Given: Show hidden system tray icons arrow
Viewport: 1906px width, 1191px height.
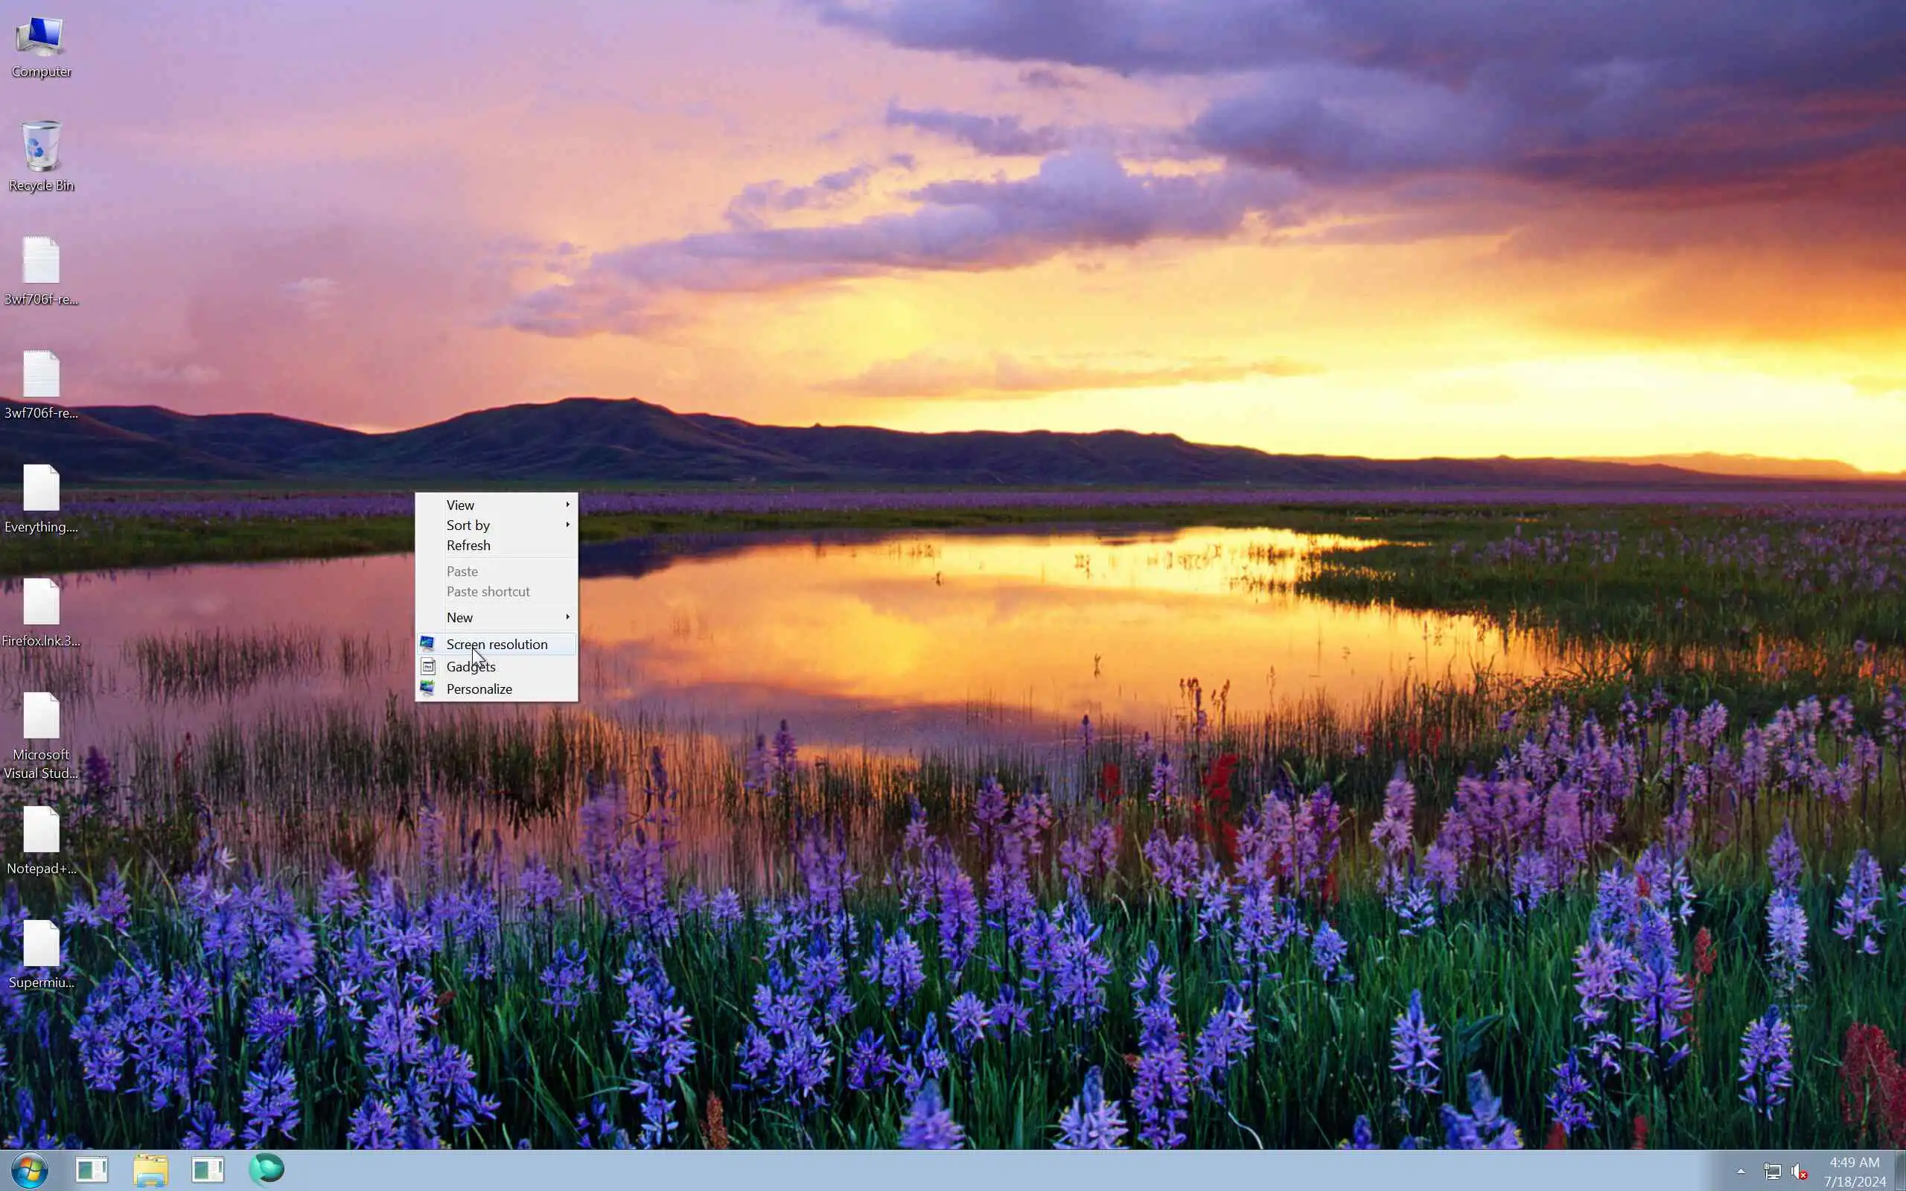Looking at the screenshot, I should [x=1741, y=1172].
